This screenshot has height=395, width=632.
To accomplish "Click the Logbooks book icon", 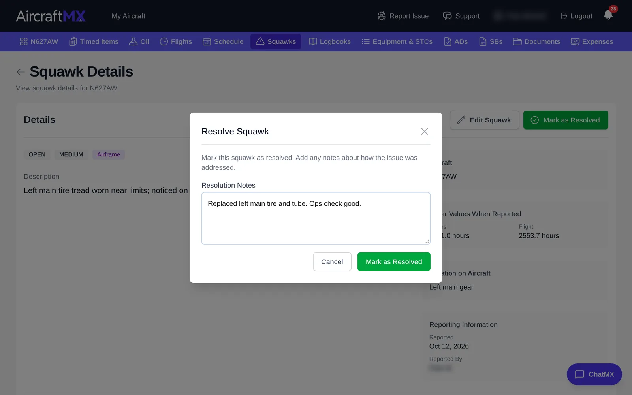I will (x=313, y=41).
